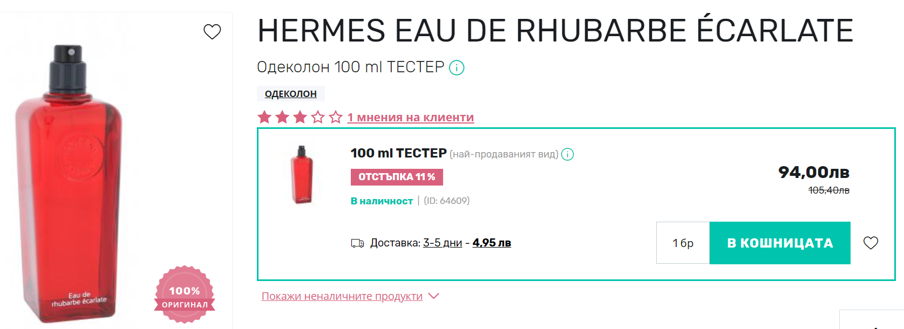Click the first rating star
904x329 pixels.
pos(264,117)
